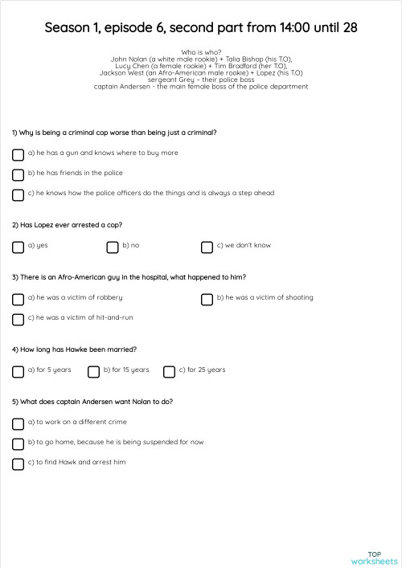The height and width of the screenshot is (568, 402).
Task: Select 'no' for question 2
Action: (x=113, y=247)
